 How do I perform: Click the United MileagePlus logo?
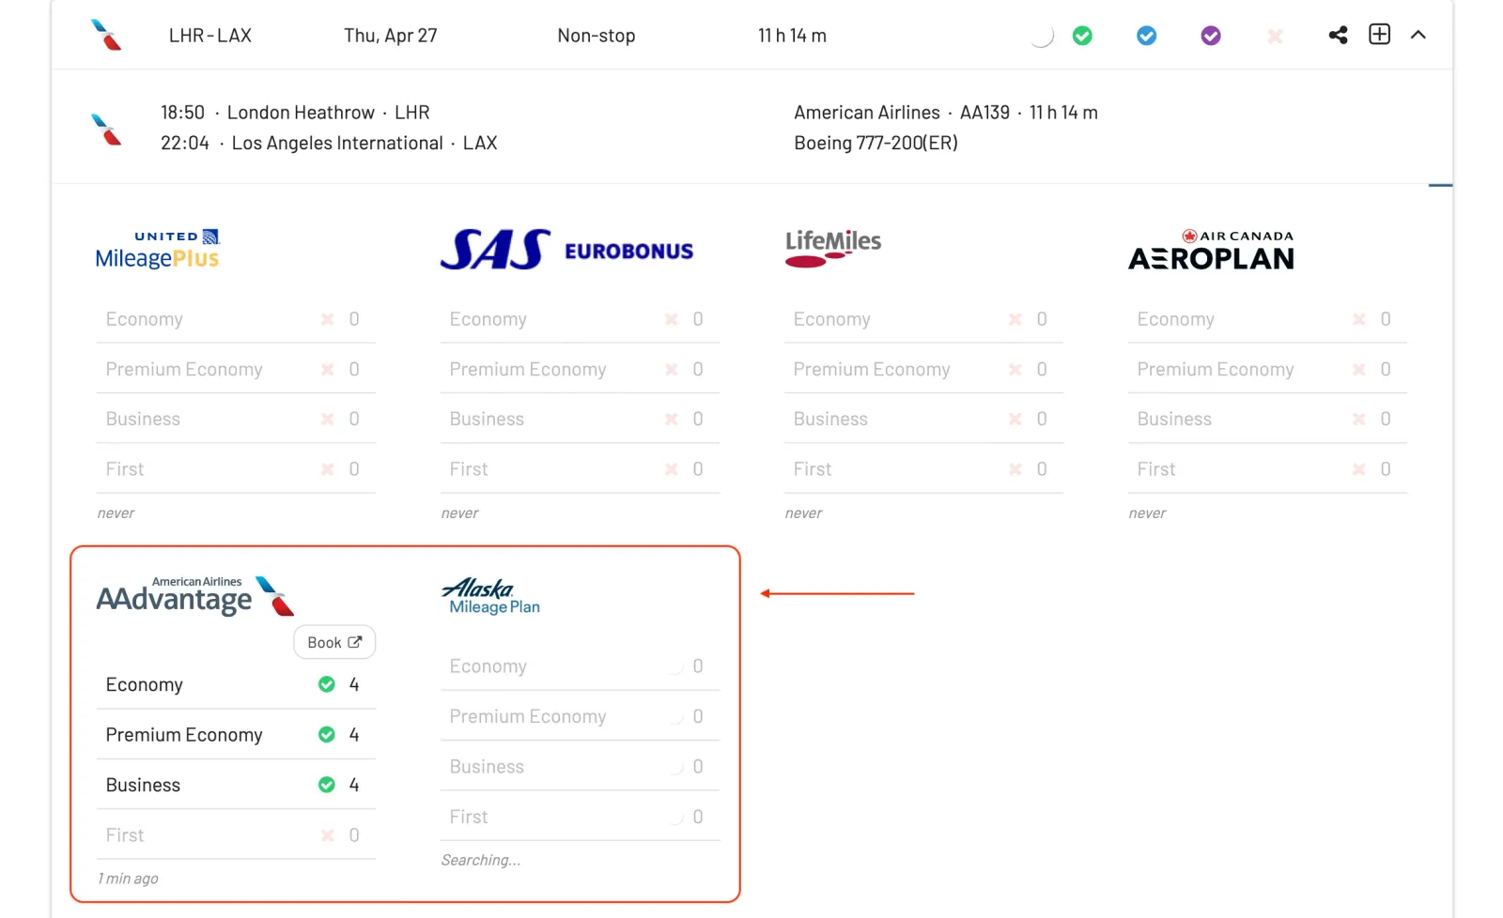point(158,250)
